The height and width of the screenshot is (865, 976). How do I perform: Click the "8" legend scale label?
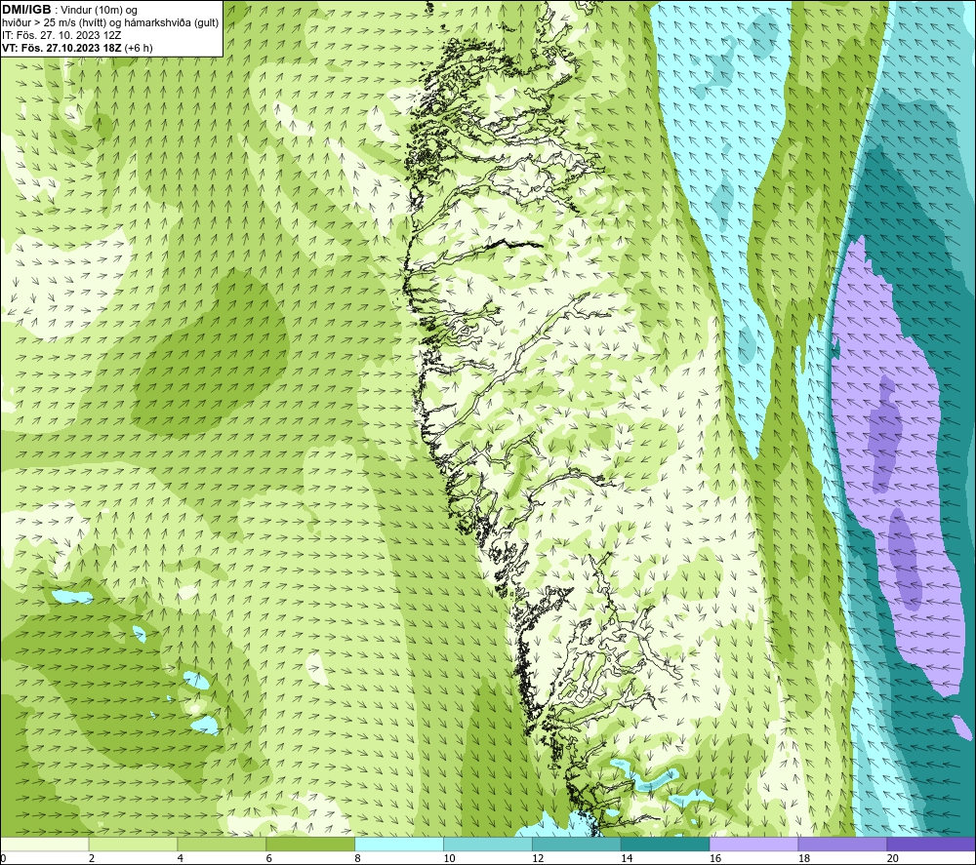tap(357, 858)
